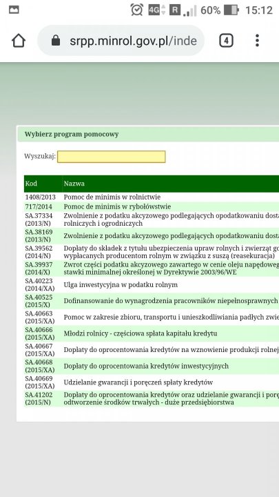Viewport: 279px width, 497px height.
Task: Select code SA.40223 (2014/XA)
Action: click(x=40, y=284)
